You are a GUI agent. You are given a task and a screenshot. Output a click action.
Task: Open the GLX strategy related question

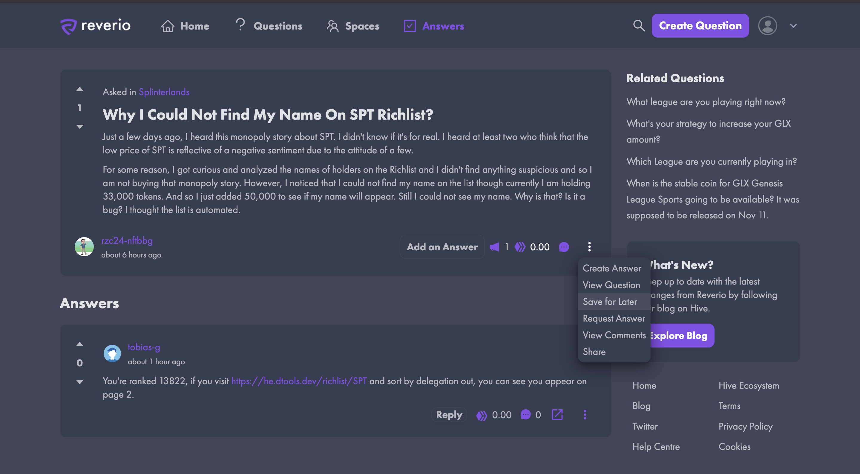pyautogui.click(x=709, y=131)
